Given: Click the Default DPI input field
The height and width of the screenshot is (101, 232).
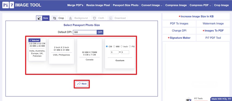Looking at the screenshot, I should (85, 32).
